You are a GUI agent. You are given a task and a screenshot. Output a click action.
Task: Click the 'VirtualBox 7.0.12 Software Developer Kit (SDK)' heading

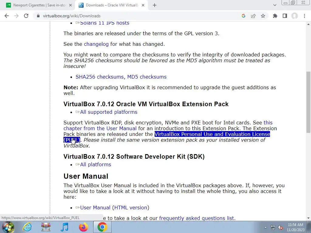coord(134,157)
